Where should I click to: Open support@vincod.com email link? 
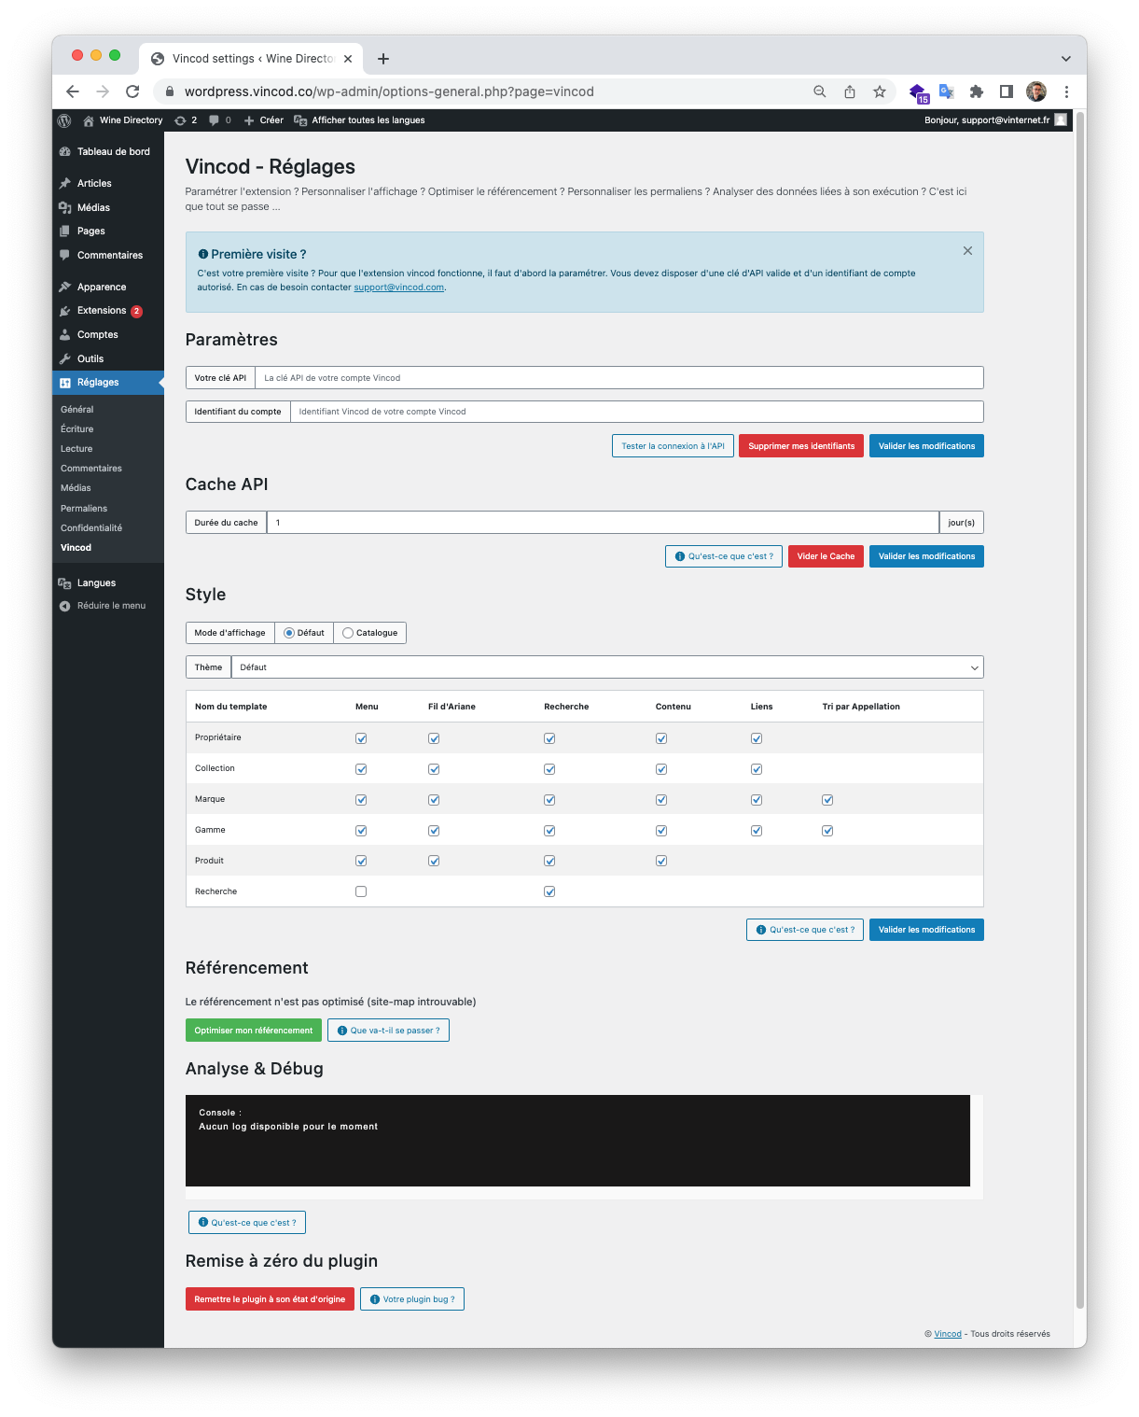pyautogui.click(x=398, y=288)
